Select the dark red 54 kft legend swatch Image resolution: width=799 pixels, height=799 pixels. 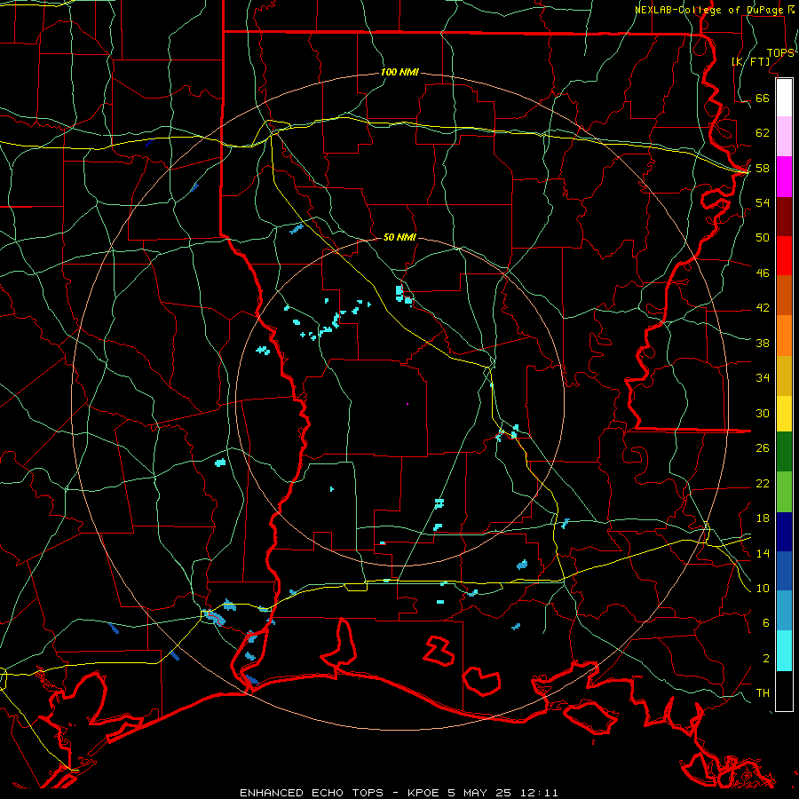[784, 217]
